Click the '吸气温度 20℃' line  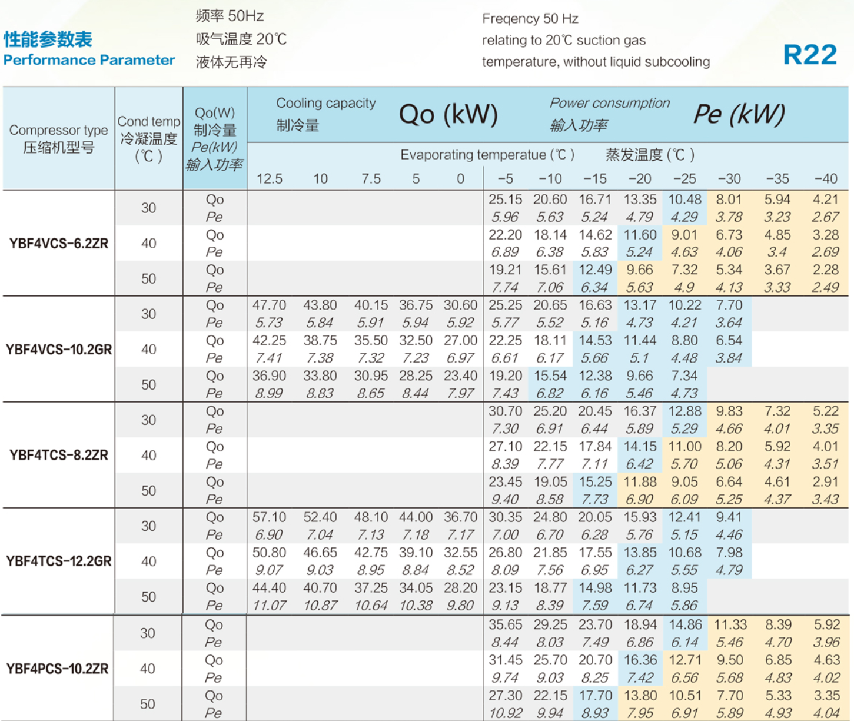[241, 39]
